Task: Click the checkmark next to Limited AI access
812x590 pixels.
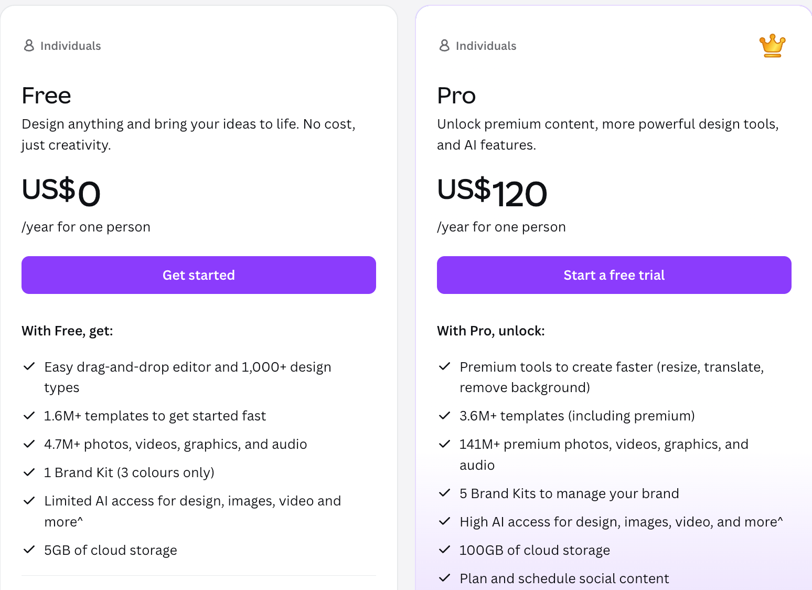Action: [29, 500]
